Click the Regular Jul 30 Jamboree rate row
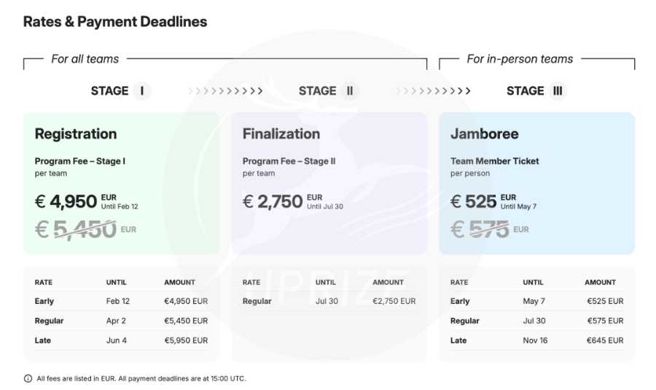Image resolution: width=656 pixels, height=390 pixels. tap(536, 321)
